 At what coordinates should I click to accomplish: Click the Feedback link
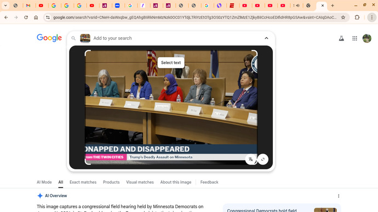(x=209, y=182)
